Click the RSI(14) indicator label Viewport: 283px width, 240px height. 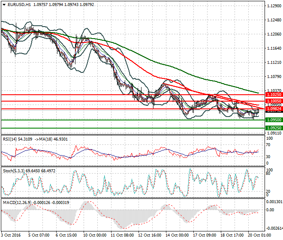pos(11,139)
